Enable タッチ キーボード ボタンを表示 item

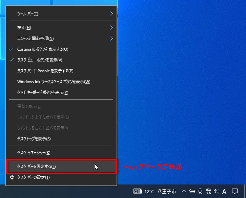tap(43, 93)
